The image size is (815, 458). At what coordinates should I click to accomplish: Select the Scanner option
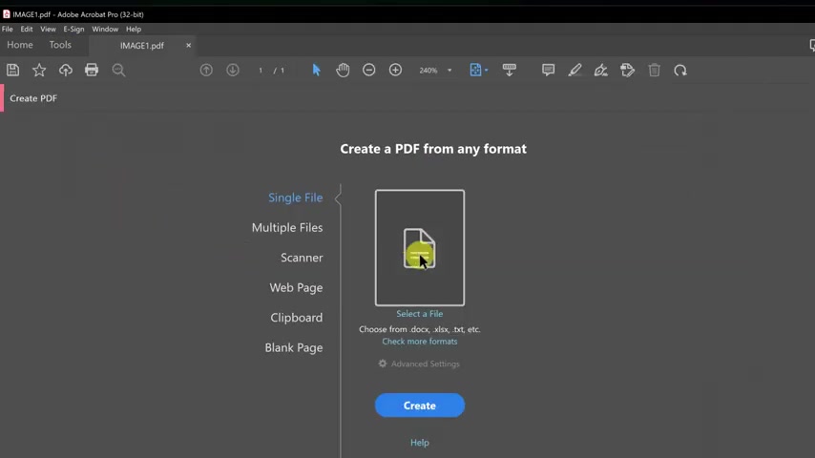(302, 258)
